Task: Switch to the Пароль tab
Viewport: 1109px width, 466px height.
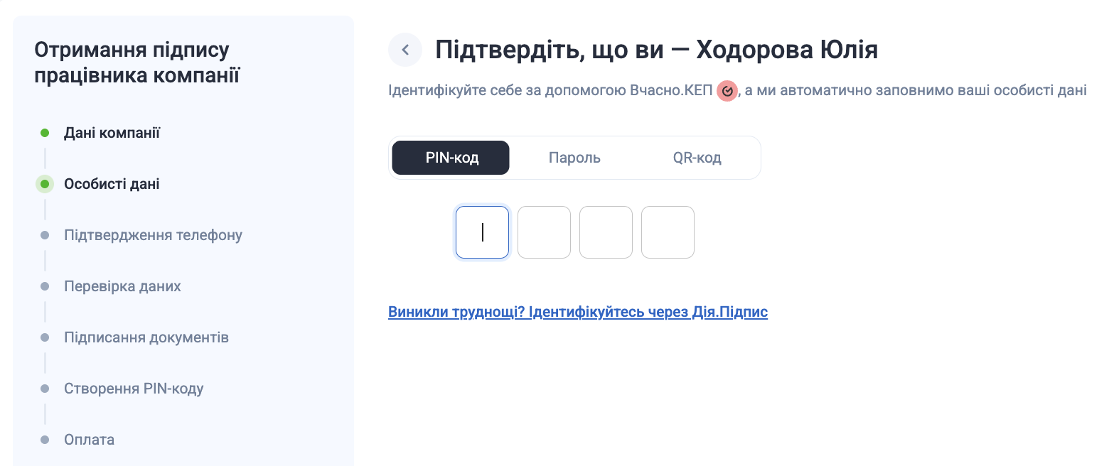Action: (x=574, y=158)
